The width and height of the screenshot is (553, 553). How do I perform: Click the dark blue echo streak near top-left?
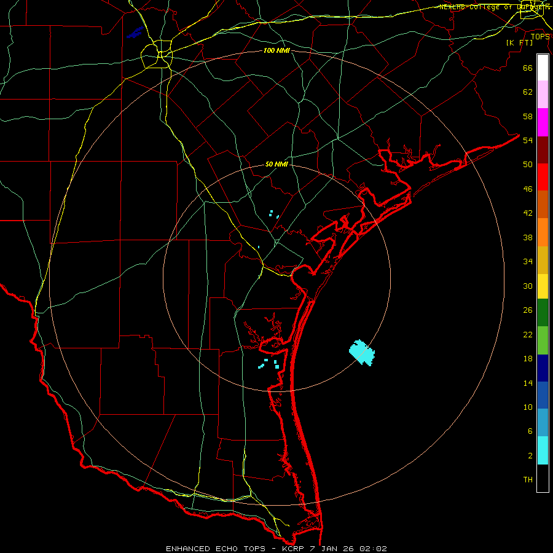click(x=135, y=33)
